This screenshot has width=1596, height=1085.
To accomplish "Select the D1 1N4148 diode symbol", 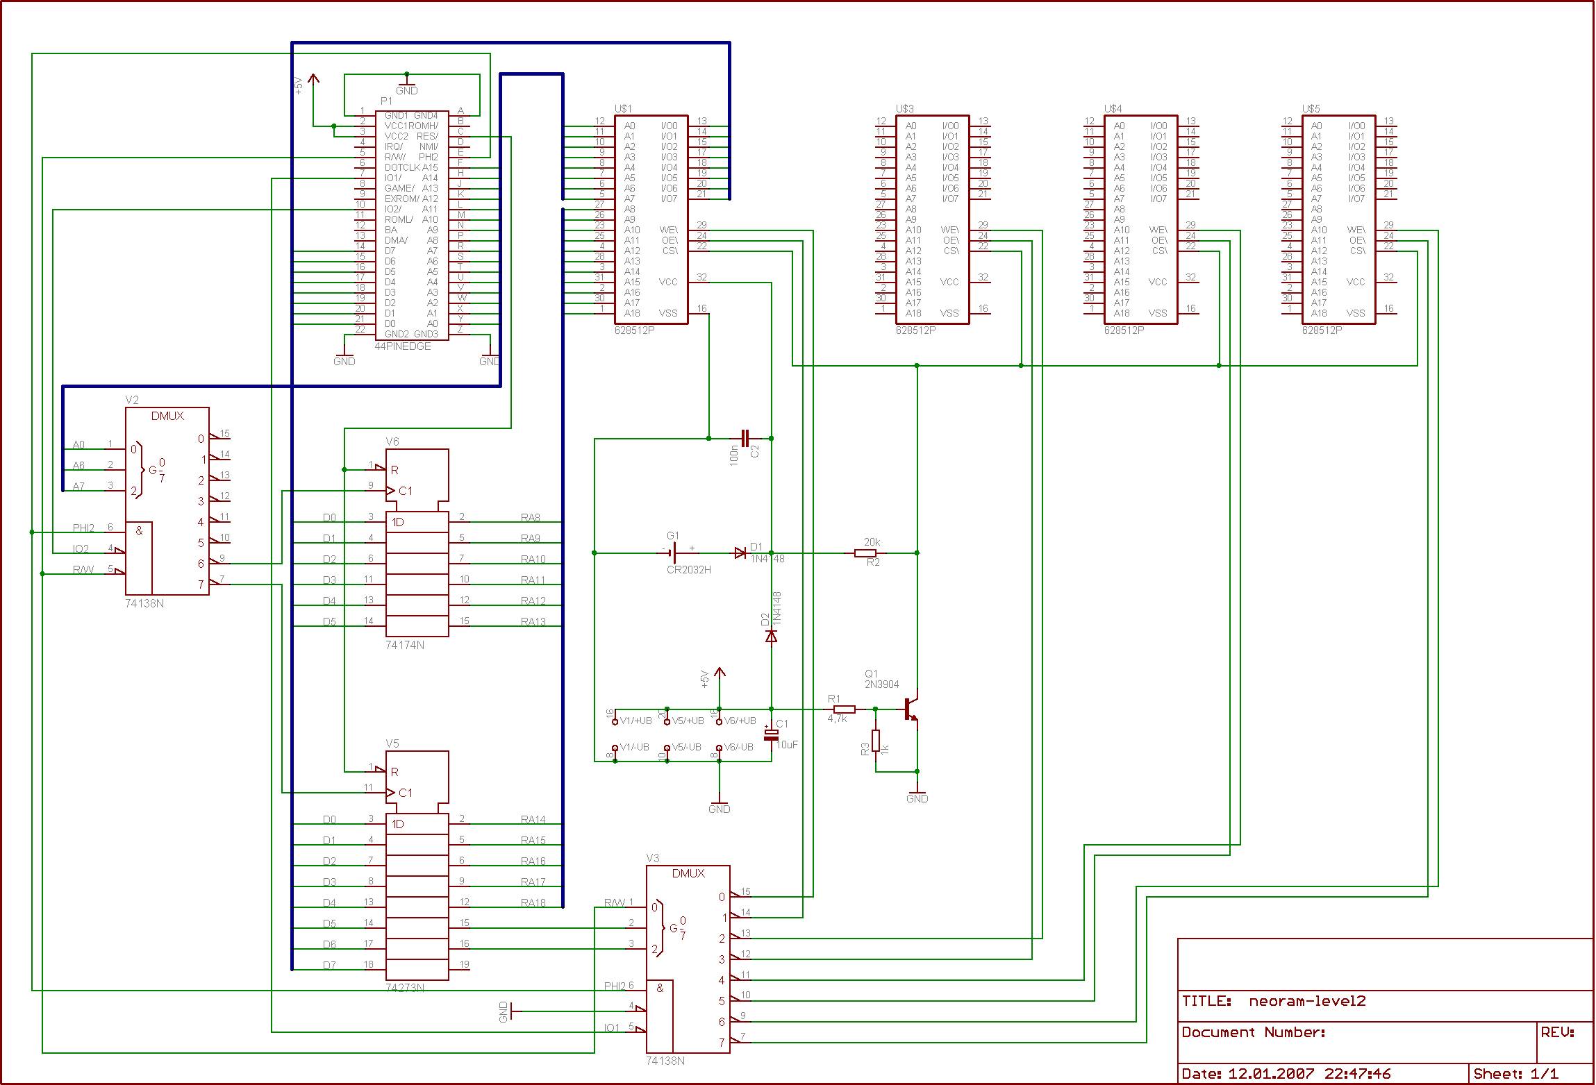I will (740, 553).
